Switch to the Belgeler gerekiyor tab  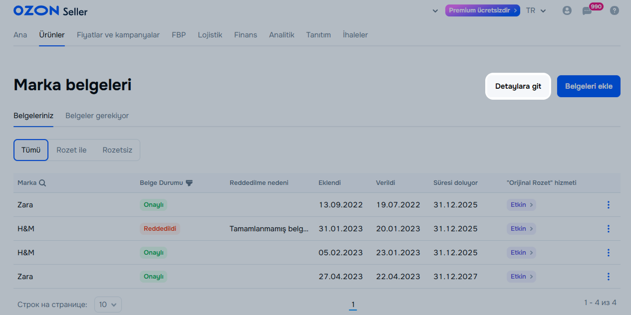(97, 116)
